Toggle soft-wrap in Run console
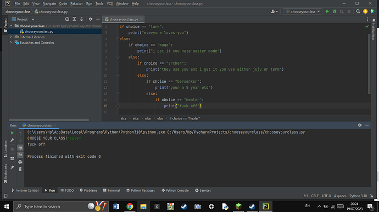 (x=20, y=147)
